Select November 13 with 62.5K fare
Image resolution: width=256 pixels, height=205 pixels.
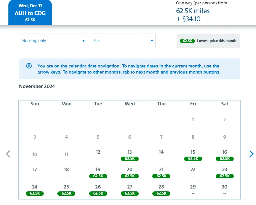[x=129, y=155]
